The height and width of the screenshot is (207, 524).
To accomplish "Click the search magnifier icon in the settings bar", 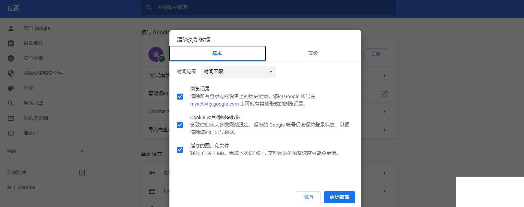I will pyautogui.click(x=149, y=7).
